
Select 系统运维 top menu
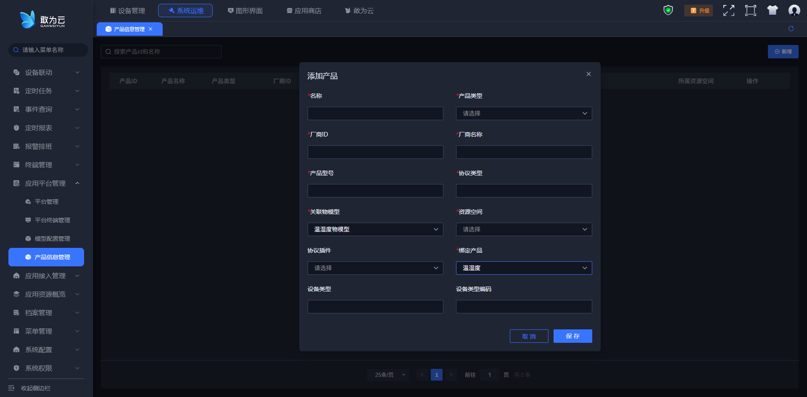185,11
